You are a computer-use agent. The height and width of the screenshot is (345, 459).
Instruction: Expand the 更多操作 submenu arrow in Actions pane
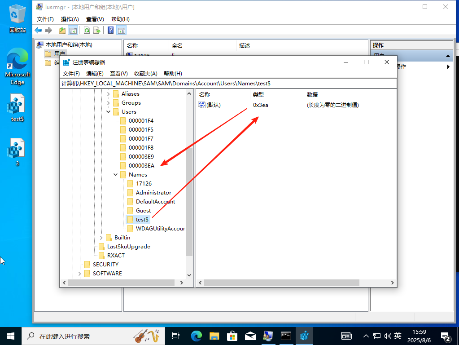(x=448, y=66)
